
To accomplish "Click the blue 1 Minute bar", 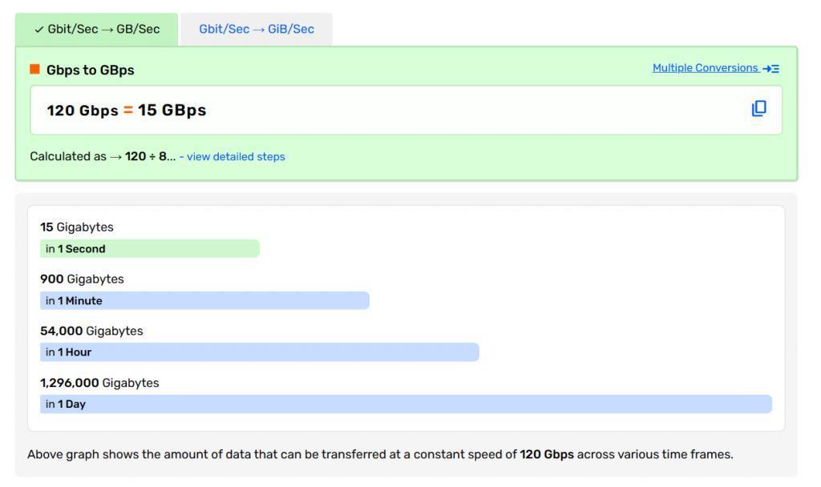I will [x=204, y=300].
